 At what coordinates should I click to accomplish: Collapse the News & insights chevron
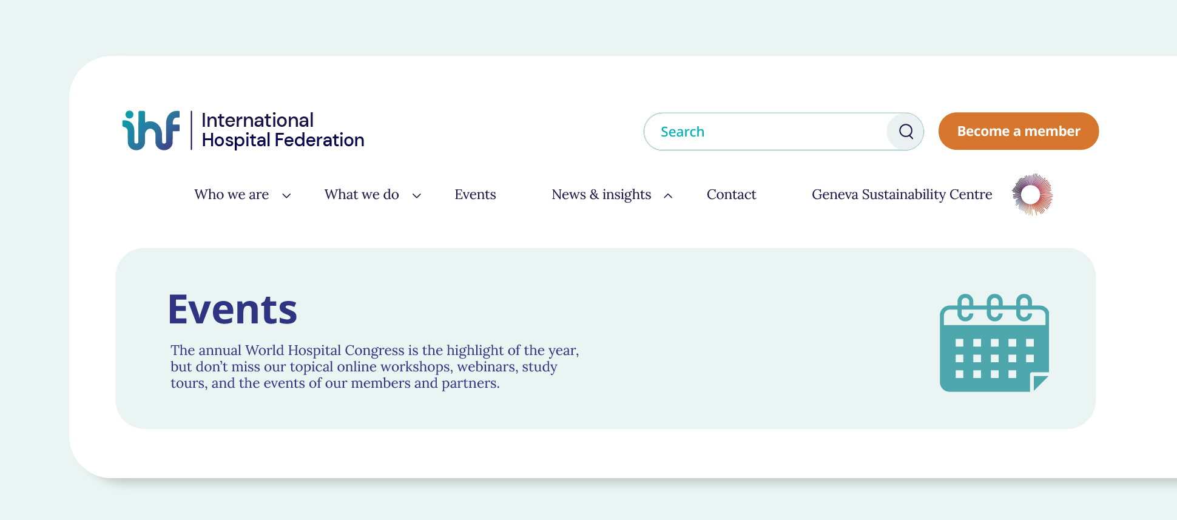(668, 195)
